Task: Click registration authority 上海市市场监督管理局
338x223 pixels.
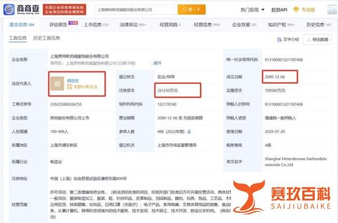Action: [177, 145]
